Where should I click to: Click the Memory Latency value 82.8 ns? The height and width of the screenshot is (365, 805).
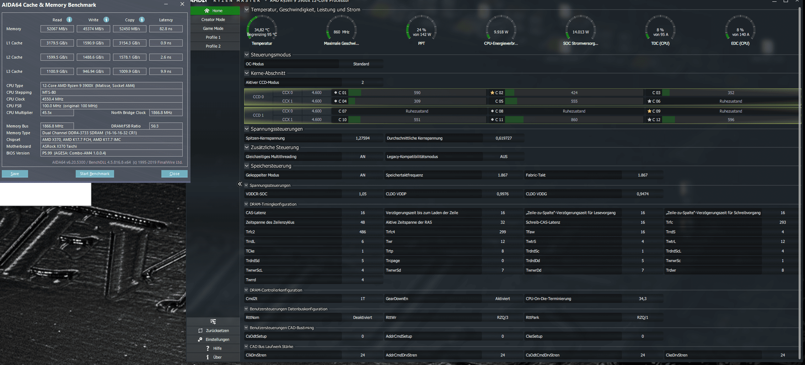[x=166, y=29]
